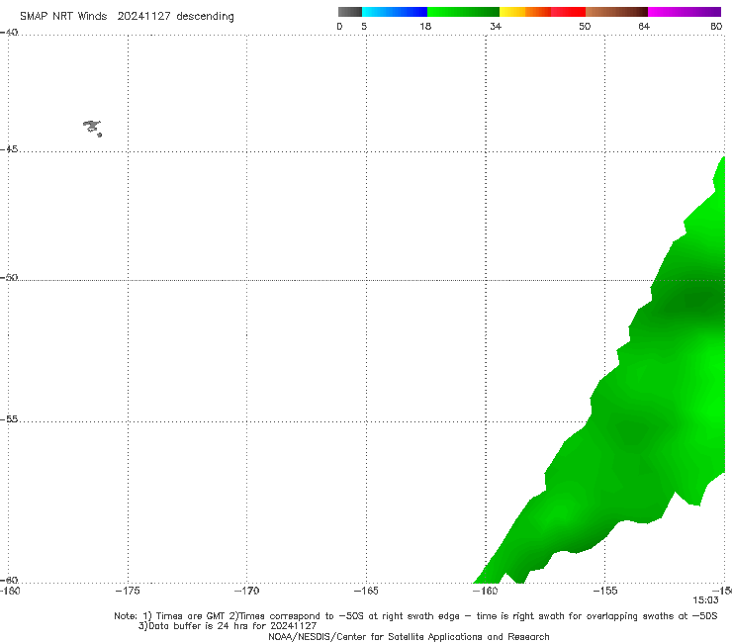The height and width of the screenshot is (643, 732).
Task: Click the longitude label -165
Action: 366,591
